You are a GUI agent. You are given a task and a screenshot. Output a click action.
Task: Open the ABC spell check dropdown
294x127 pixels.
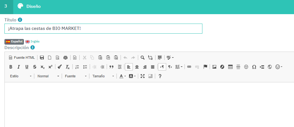point(170,58)
